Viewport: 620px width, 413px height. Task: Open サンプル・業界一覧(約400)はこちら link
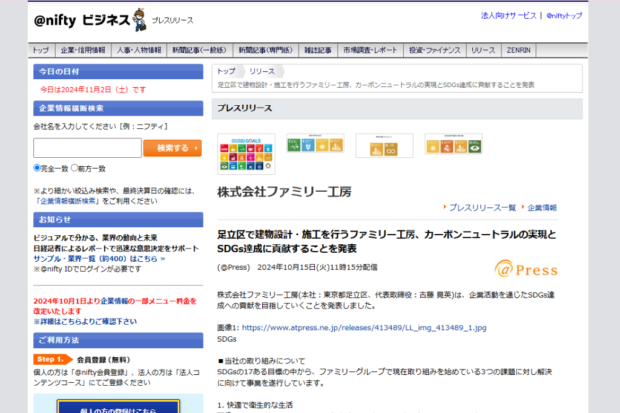[99, 259]
